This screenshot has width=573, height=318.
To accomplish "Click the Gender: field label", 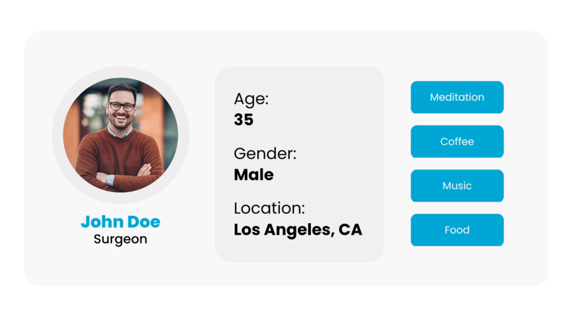I will 265,154.
